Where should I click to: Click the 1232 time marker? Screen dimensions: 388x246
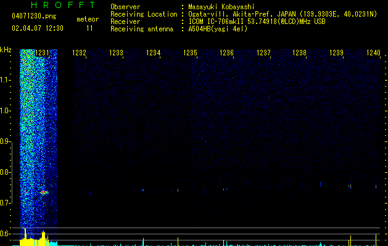pos(79,52)
